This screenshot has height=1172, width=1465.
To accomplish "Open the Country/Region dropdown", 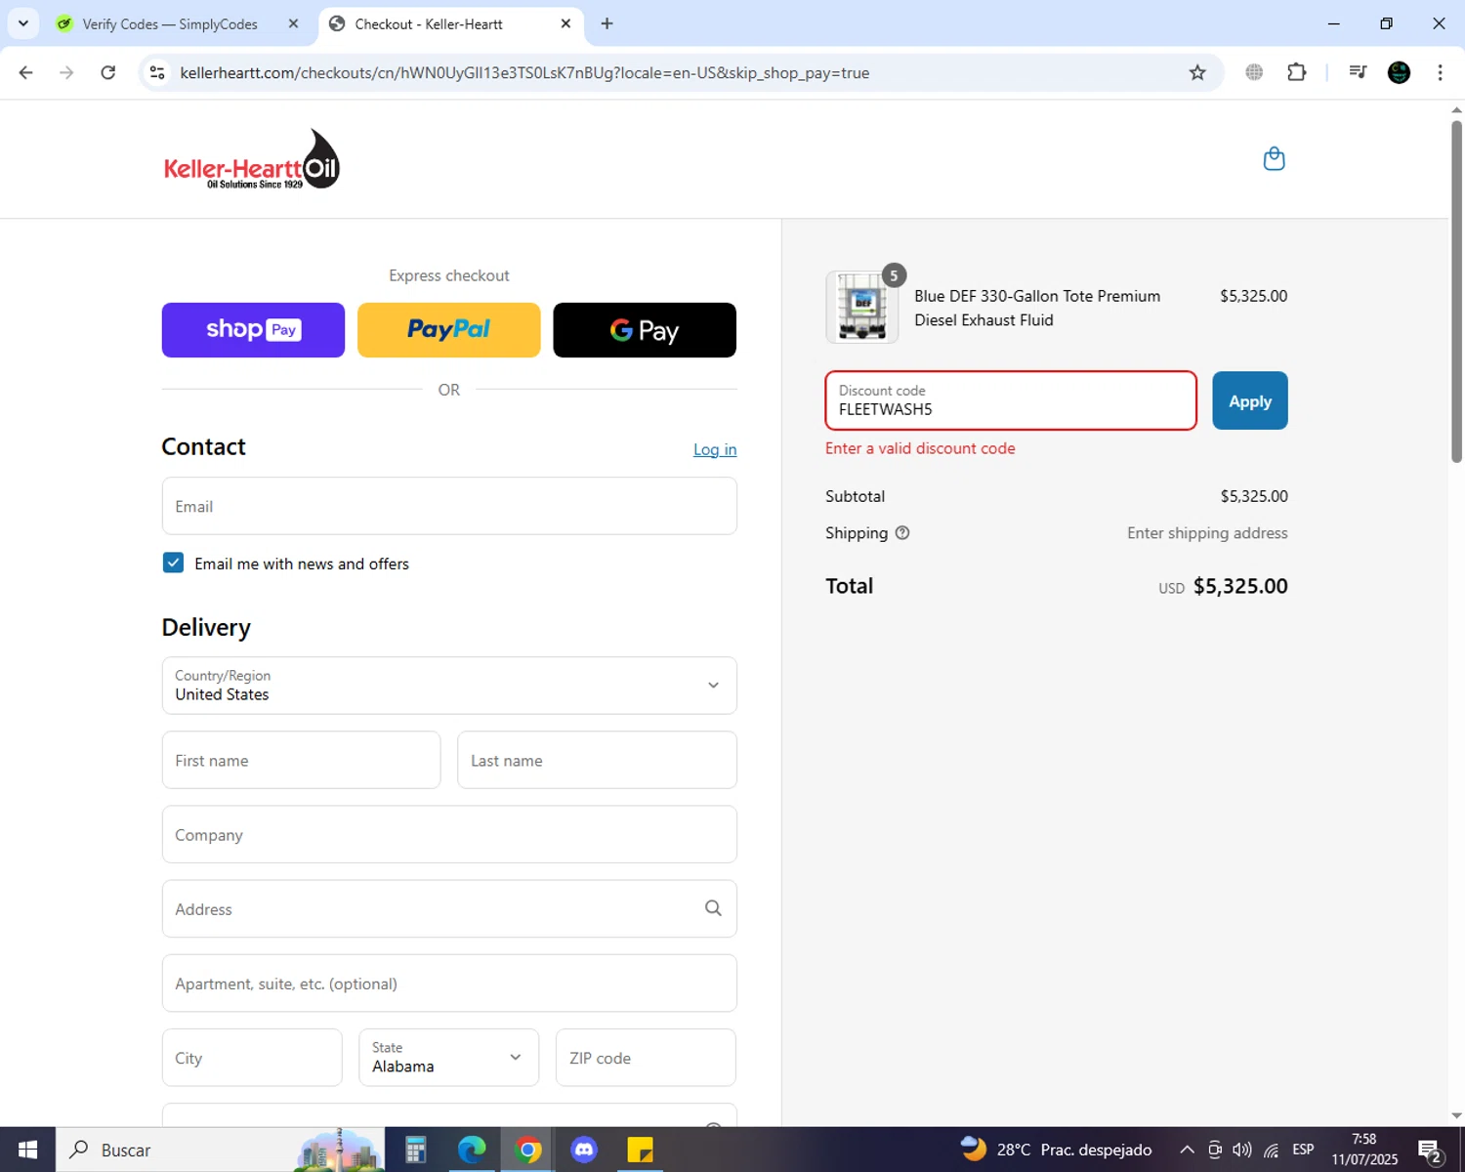I will (449, 686).
